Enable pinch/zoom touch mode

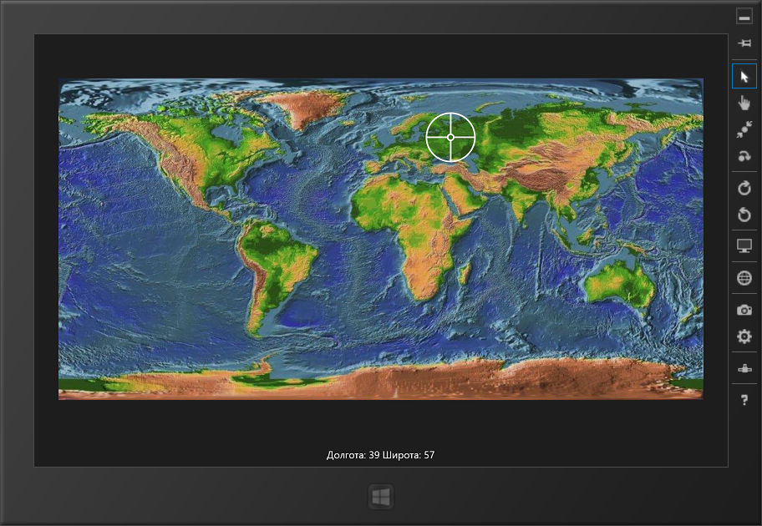click(744, 129)
